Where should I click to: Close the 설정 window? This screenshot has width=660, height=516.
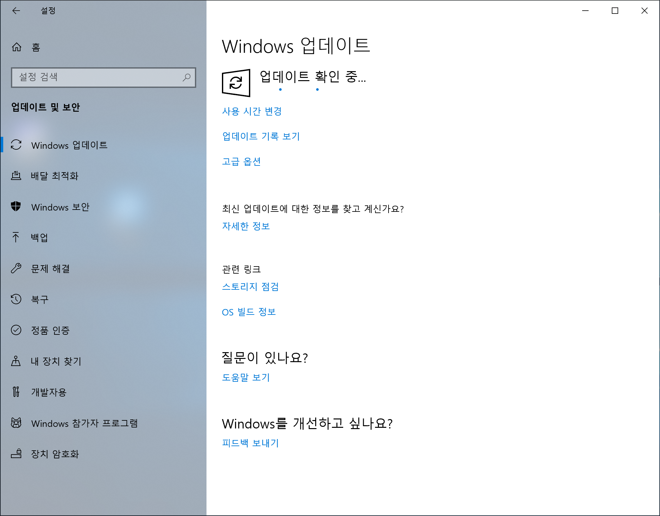click(x=645, y=11)
